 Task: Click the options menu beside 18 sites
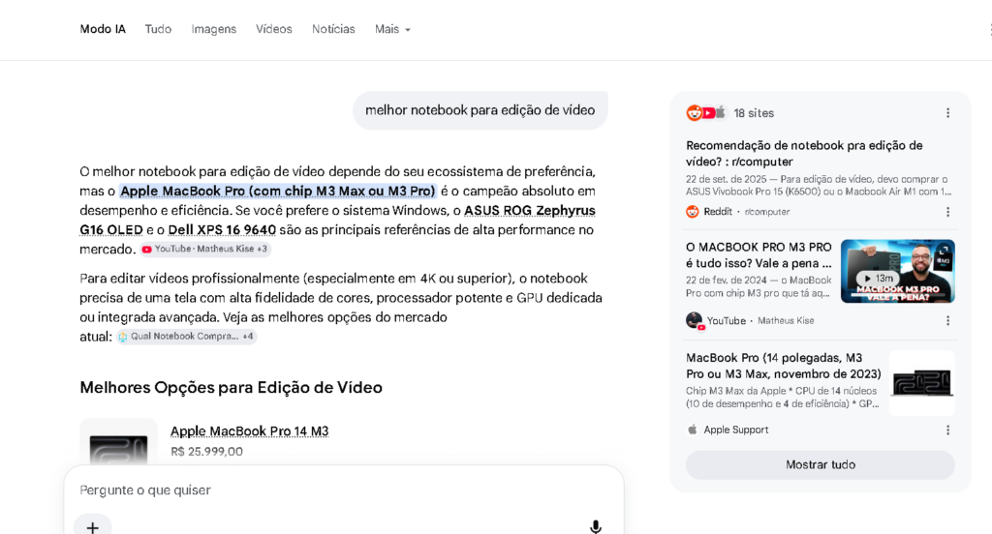click(947, 113)
